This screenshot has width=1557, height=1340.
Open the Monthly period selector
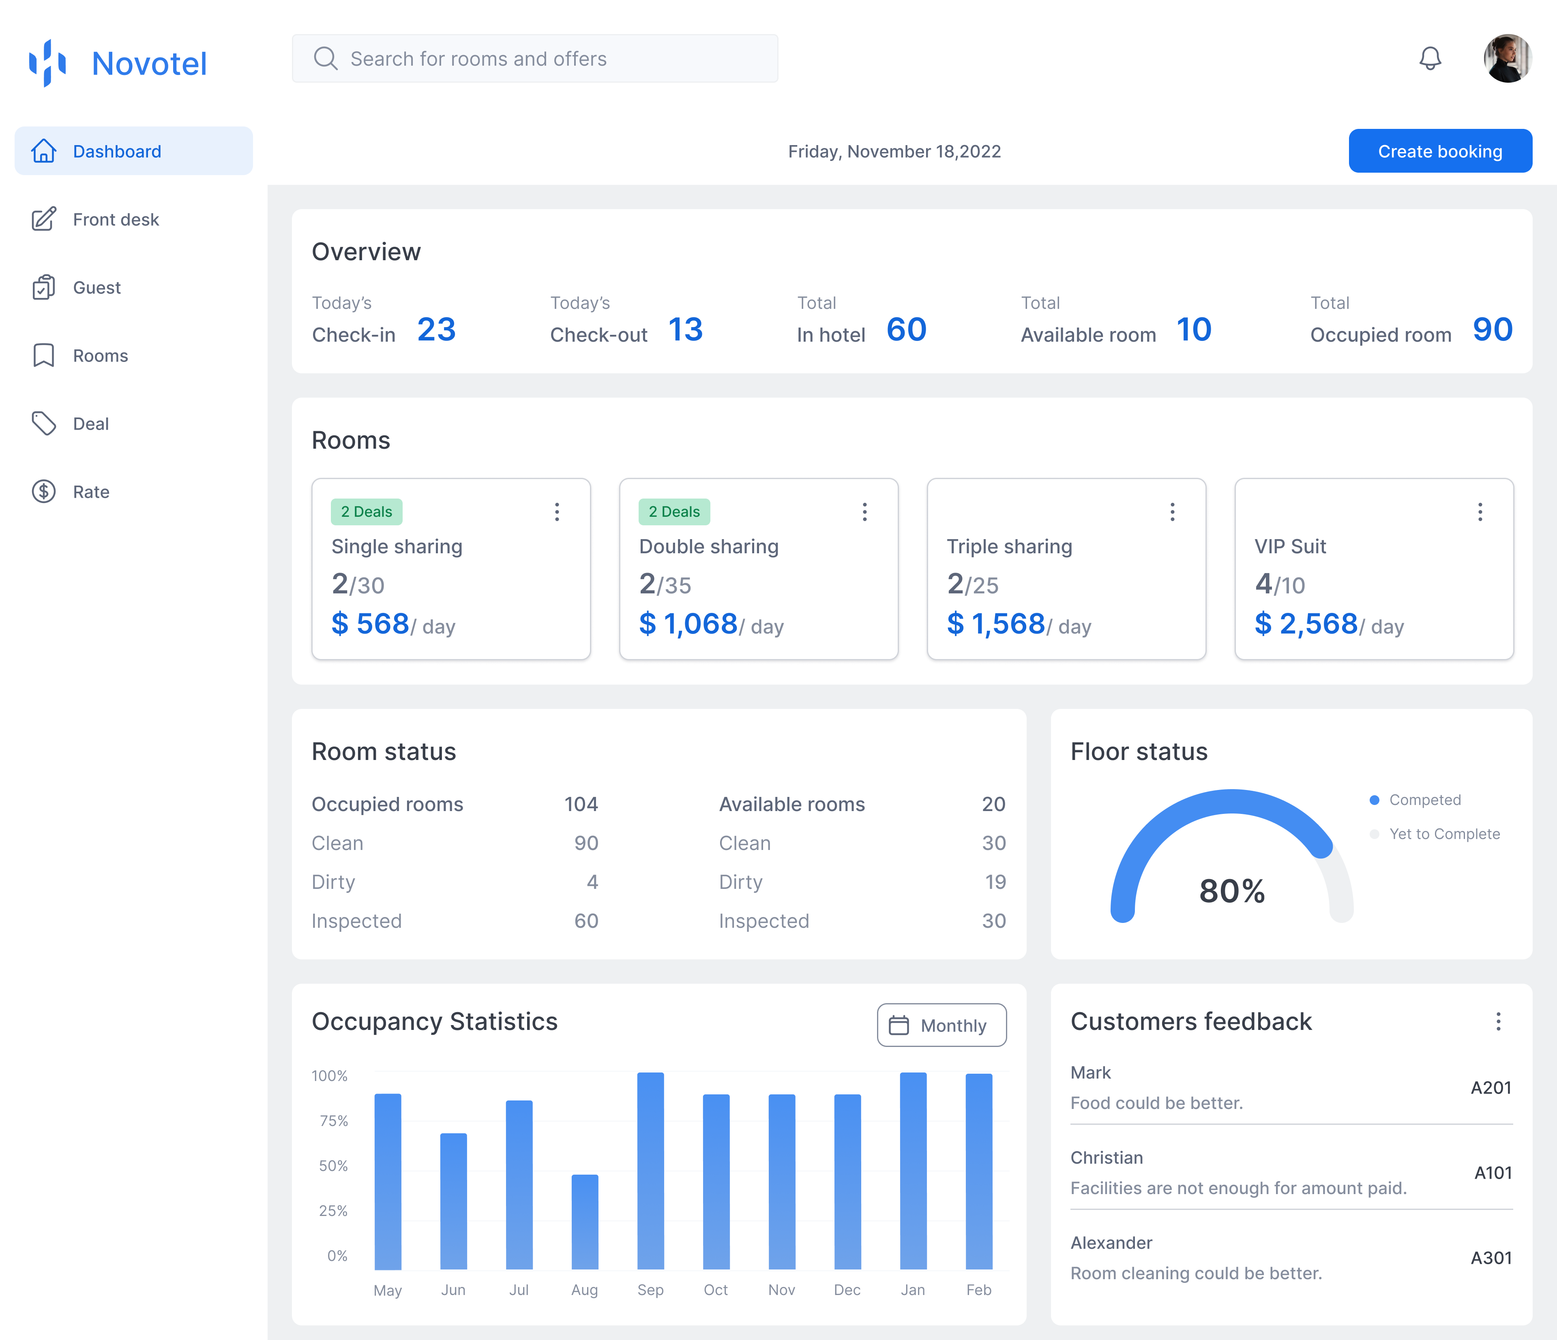[x=941, y=1025]
